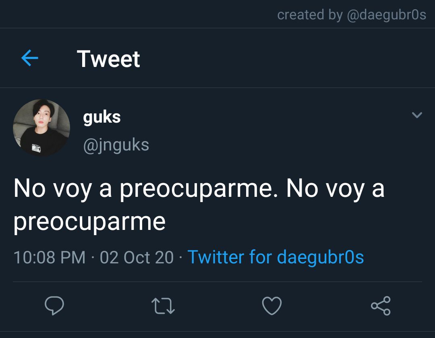Like the tweet with the heart
Viewport: 435px width, 338px height.
click(x=272, y=305)
